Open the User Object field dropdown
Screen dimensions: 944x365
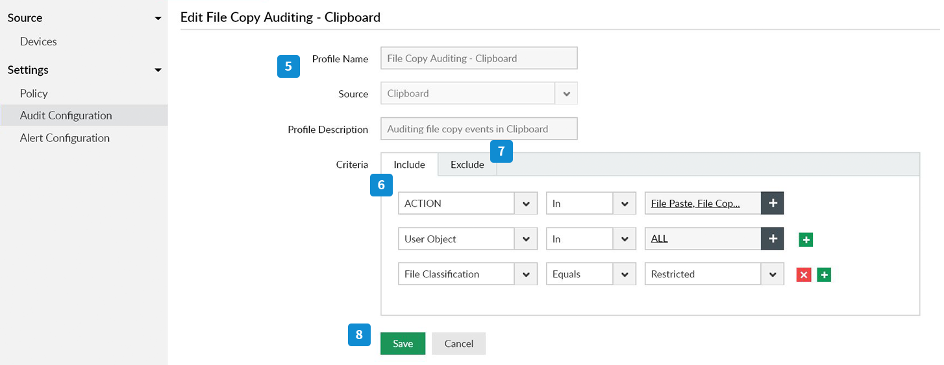tap(525, 239)
